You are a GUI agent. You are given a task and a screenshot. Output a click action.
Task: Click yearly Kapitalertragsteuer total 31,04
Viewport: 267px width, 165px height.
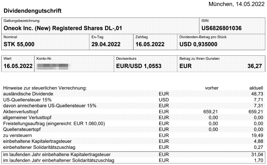coord(257,154)
